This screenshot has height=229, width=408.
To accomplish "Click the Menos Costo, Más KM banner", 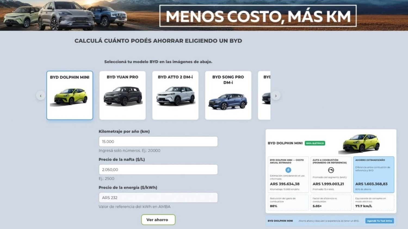I will tap(258, 16).
